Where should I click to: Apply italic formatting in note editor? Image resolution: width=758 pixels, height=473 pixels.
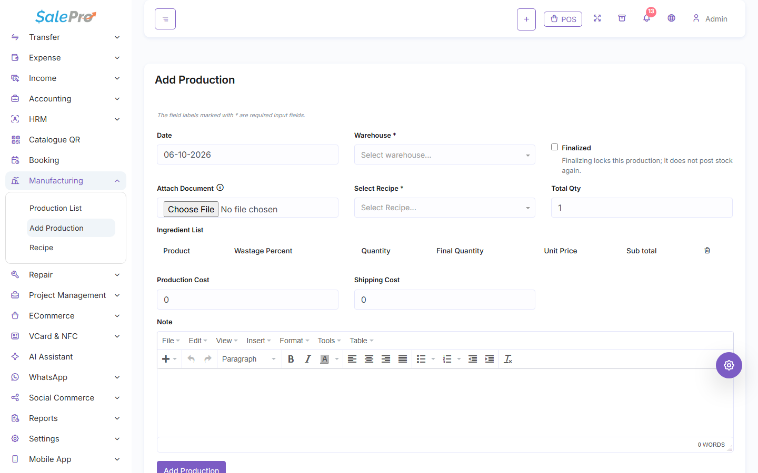(307, 359)
